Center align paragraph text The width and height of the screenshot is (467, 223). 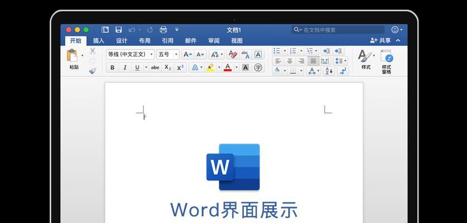pos(290,61)
